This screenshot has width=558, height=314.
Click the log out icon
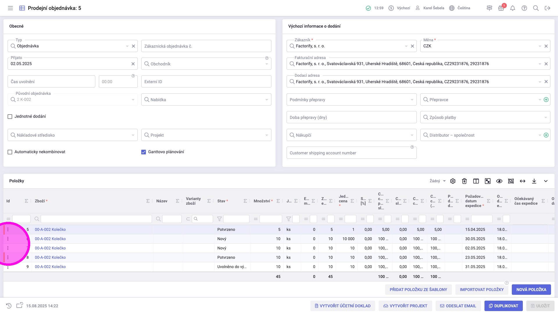(x=548, y=8)
